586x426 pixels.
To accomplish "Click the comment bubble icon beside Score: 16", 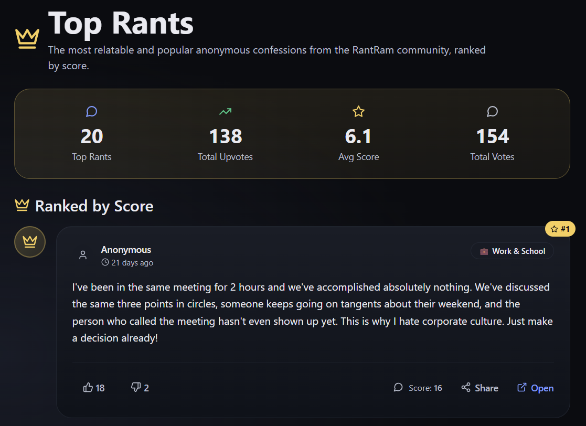I will tap(398, 388).
